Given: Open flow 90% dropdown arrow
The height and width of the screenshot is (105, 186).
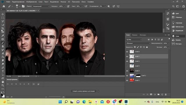Looking at the screenshot, I should 82,6.
